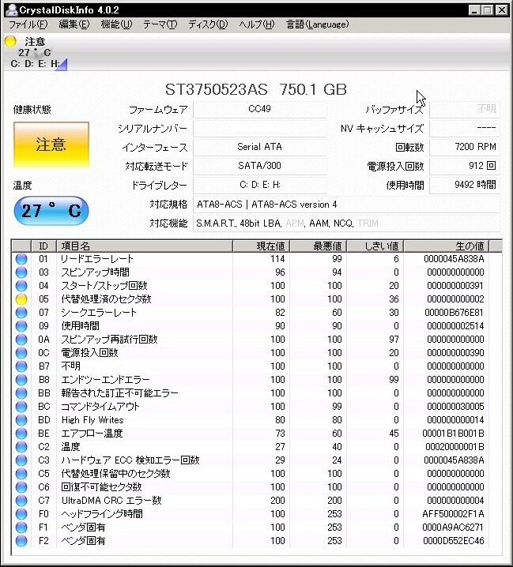Screen dimensions: 513x567
Task: Click blue status icon for ID B7
Action: coord(21,366)
